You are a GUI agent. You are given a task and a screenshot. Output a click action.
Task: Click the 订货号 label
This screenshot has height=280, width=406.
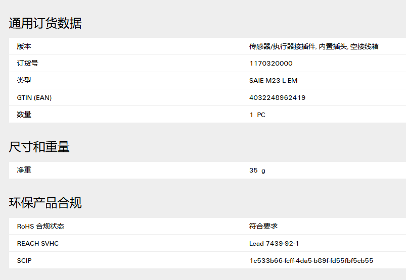[x=28, y=63]
